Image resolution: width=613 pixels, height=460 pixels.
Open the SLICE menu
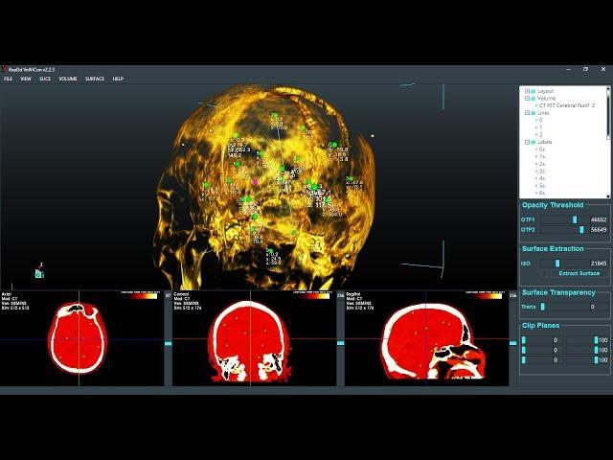click(x=45, y=79)
